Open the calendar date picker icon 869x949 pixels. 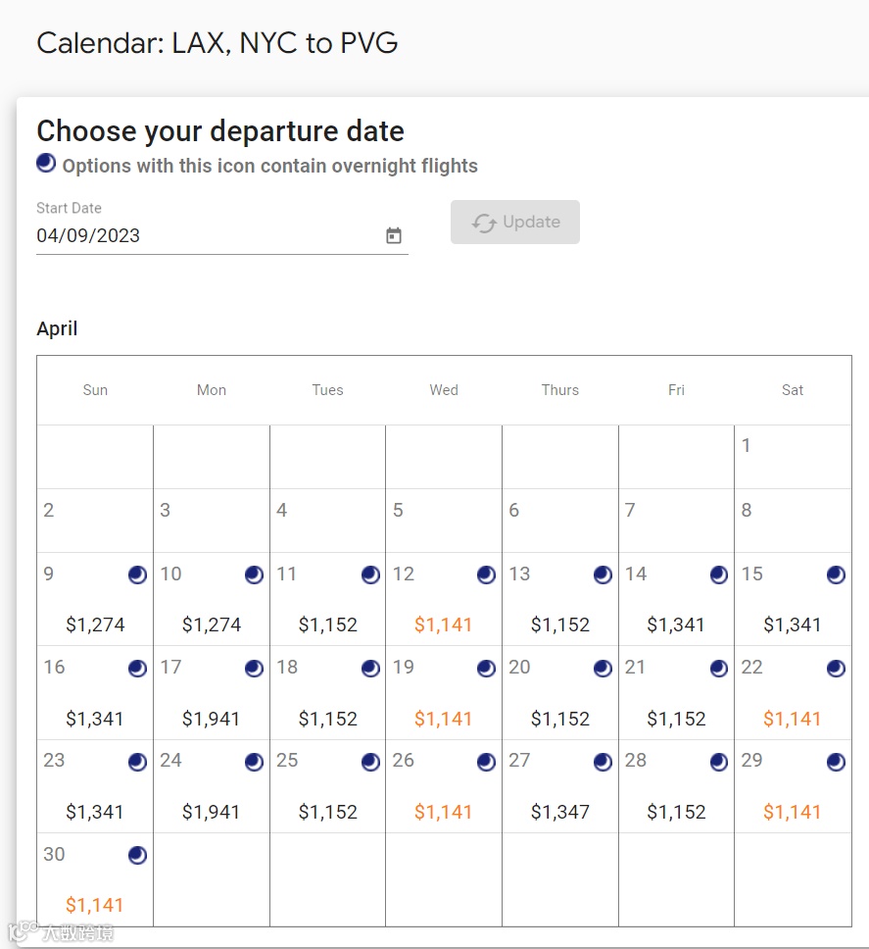pyautogui.click(x=394, y=235)
